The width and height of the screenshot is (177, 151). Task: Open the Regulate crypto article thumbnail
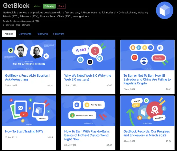tap(147, 55)
